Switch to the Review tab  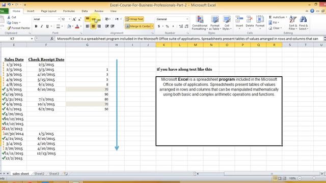pyautogui.click(x=99, y=11)
